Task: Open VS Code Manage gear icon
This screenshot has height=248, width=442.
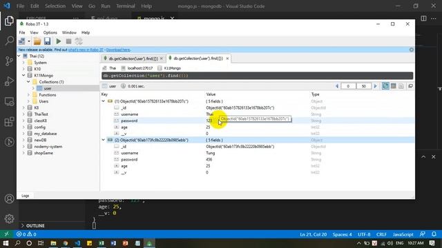Action: tap(9, 218)
